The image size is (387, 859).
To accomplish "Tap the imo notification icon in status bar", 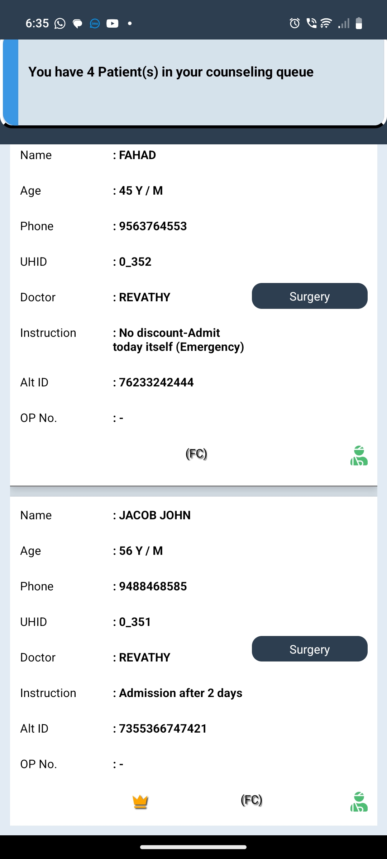I will 95,24.
